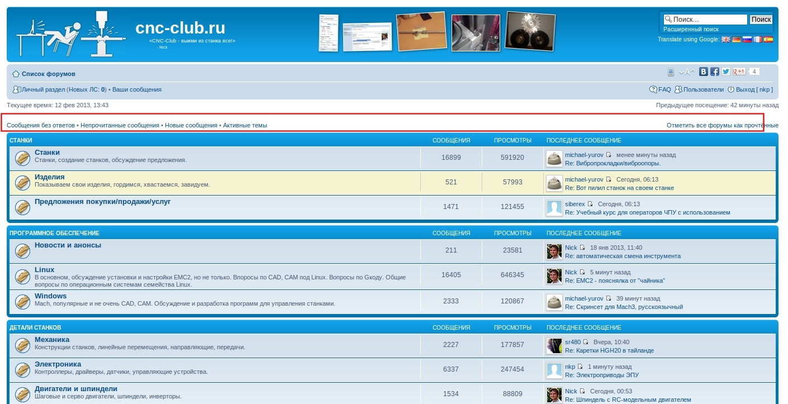Open the latest post icon after nkp in Электроника row
This screenshot has width=788, height=404.
coord(580,367)
